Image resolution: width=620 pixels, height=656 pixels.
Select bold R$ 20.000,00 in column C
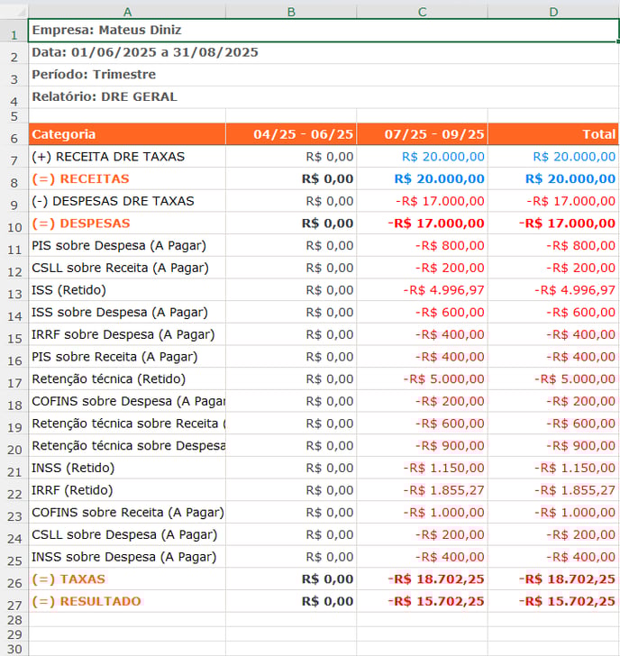point(422,178)
